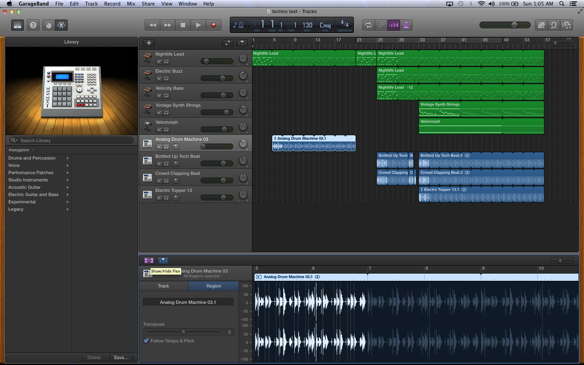The height and width of the screenshot is (365, 584).
Task: Switch to the Track tab in editor
Action: pyautogui.click(x=163, y=286)
